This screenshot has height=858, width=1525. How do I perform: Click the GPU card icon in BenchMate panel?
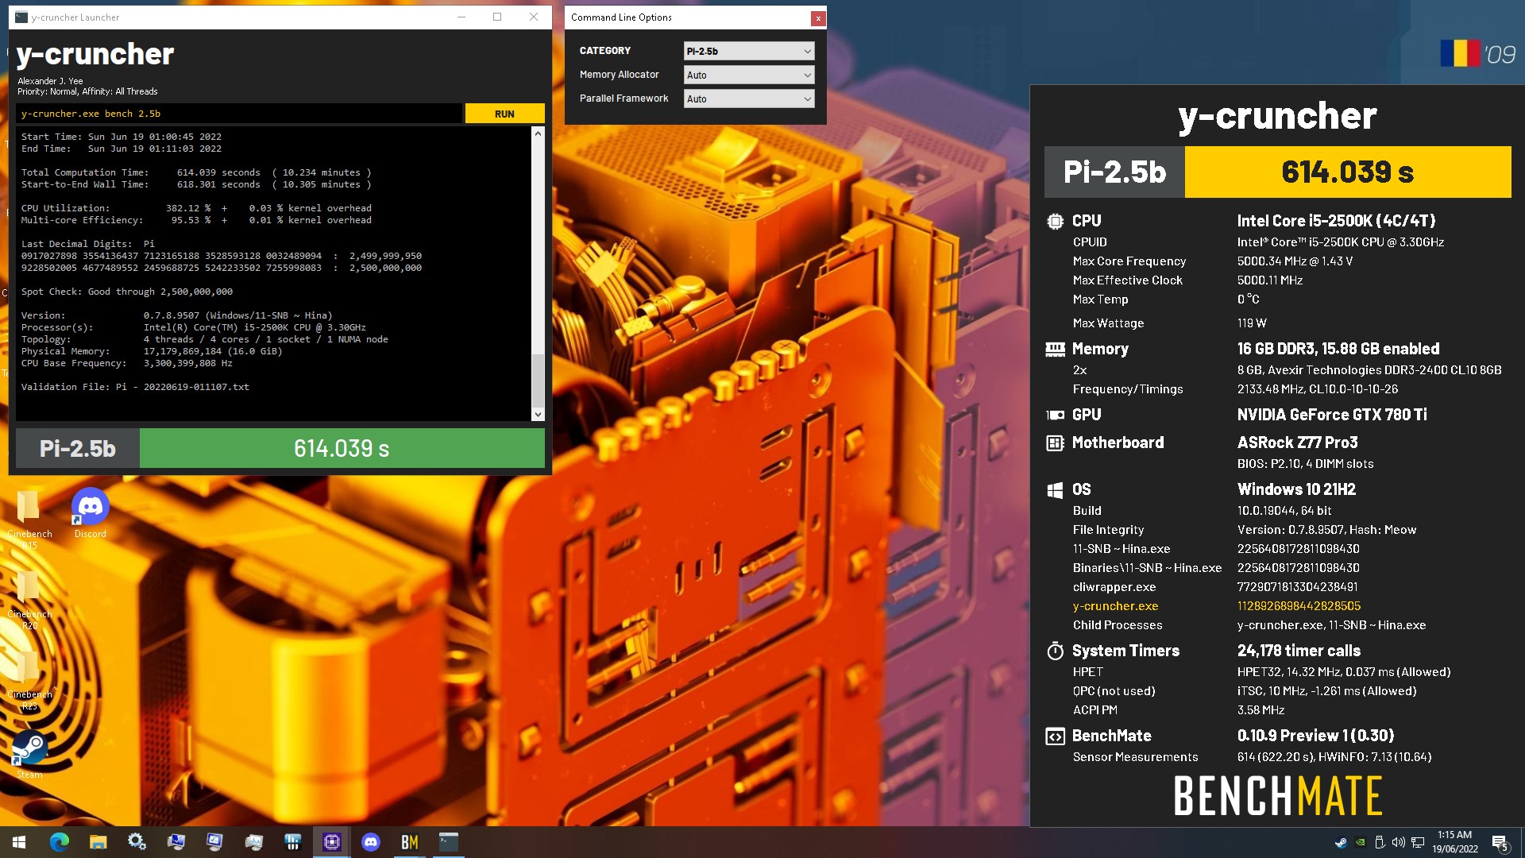pyautogui.click(x=1055, y=415)
